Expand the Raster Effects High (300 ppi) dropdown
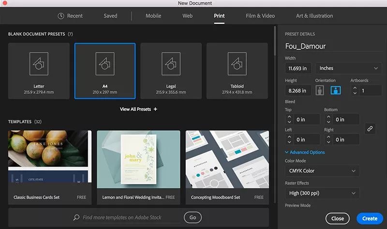This screenshot has width=387, height=229. 322,193
